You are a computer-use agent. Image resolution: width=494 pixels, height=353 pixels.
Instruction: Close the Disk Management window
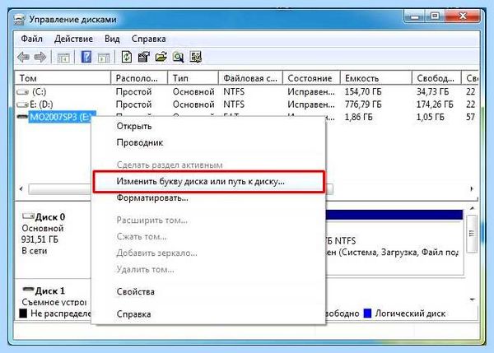(x=463, y=16)
